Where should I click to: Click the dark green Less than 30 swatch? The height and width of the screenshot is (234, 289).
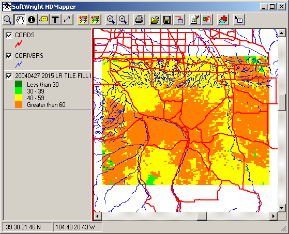pyautogui.click(x=19, y=84)
